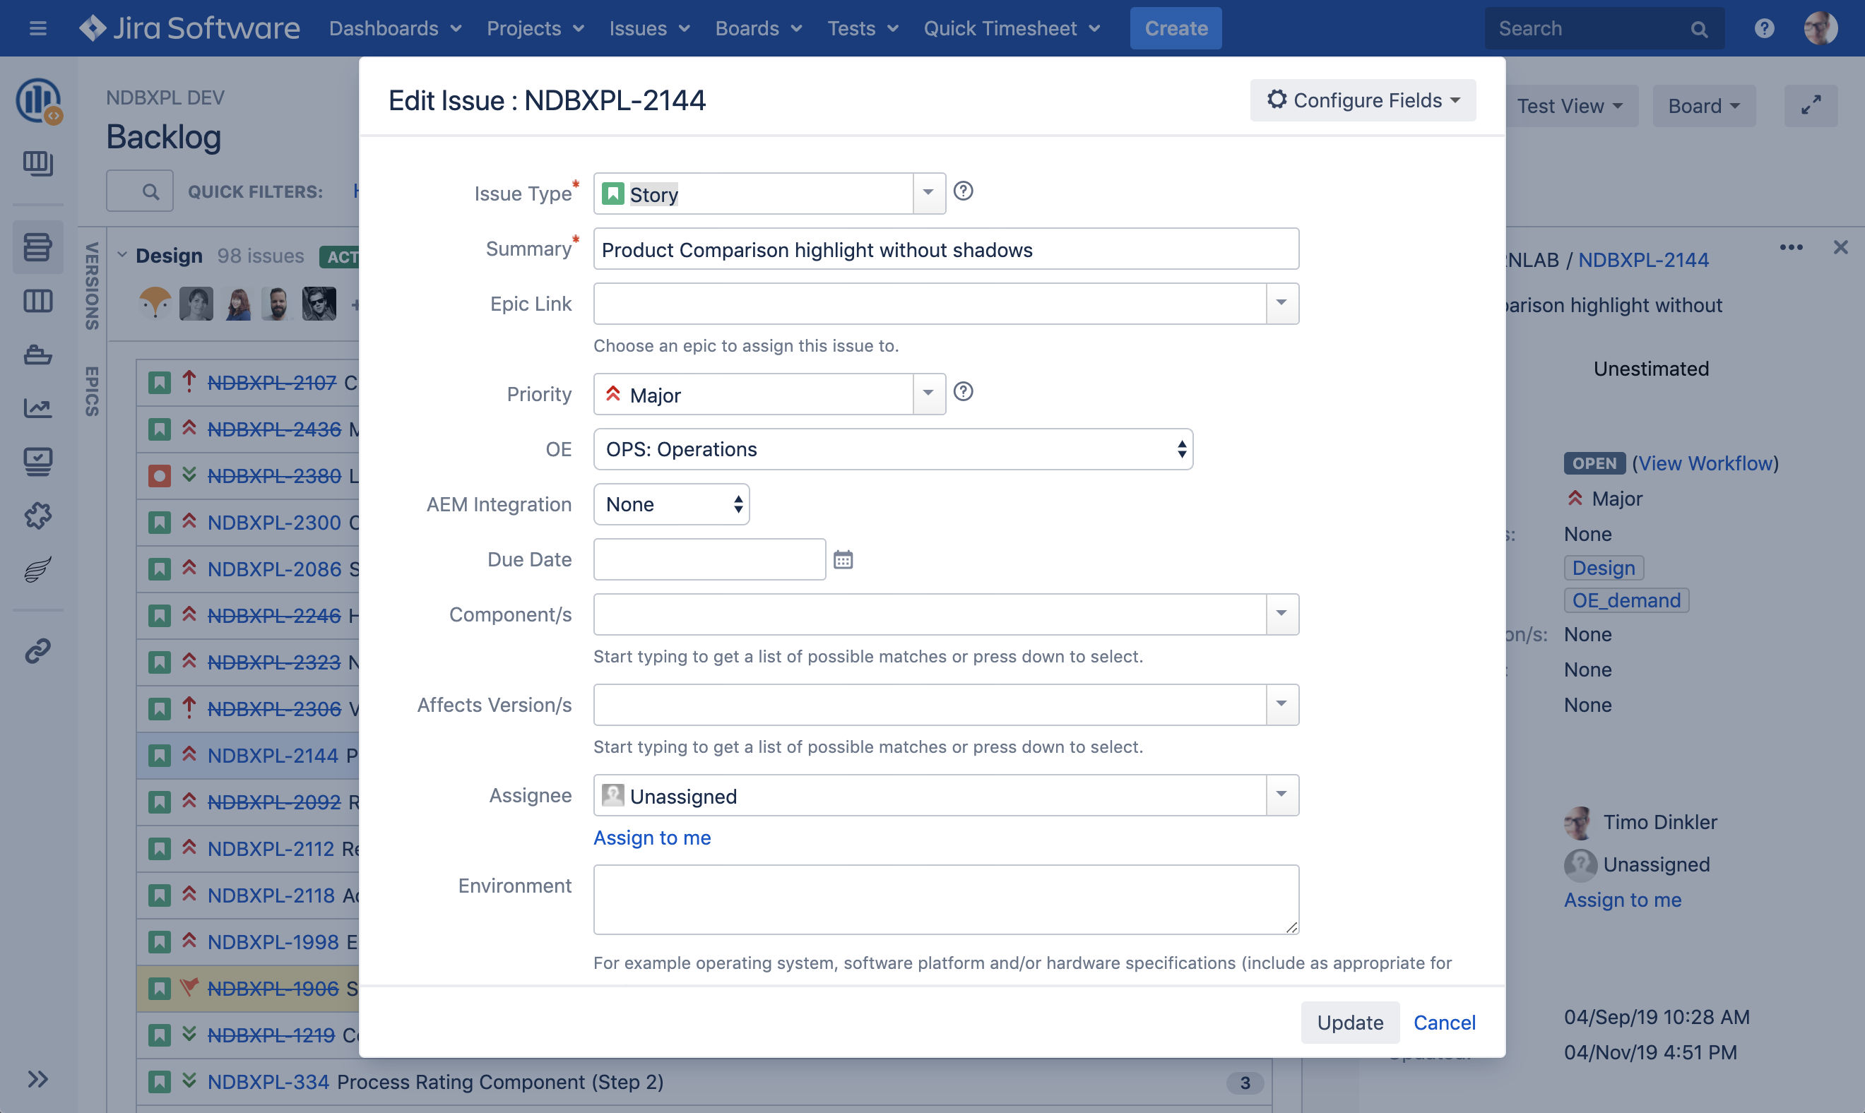Screen dimensions: 1865x1113
Task: Click the Summary text field
Action: [946, 249]
